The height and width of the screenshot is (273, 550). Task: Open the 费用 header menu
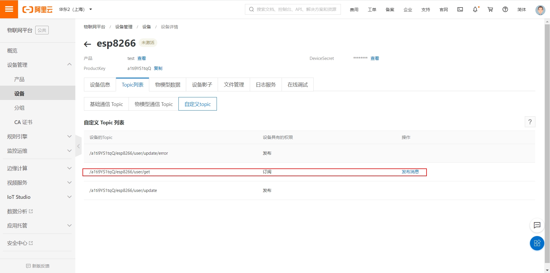pos(354,10)
